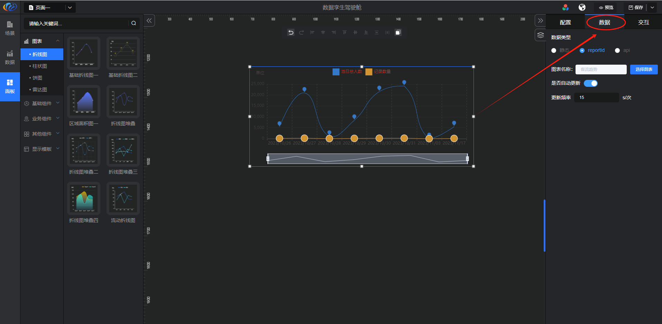Switch to the 配置 tab
The image size is (662, 324).
click(x=565, y=22)
